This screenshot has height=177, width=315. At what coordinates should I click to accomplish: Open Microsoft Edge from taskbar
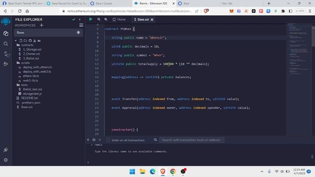pyautogui.click(x=153, y=172)
